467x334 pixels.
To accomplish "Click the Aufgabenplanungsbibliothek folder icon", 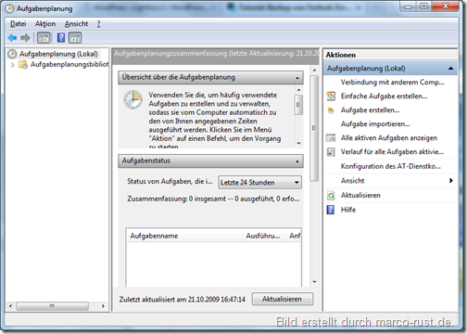I will click(23, 65).
